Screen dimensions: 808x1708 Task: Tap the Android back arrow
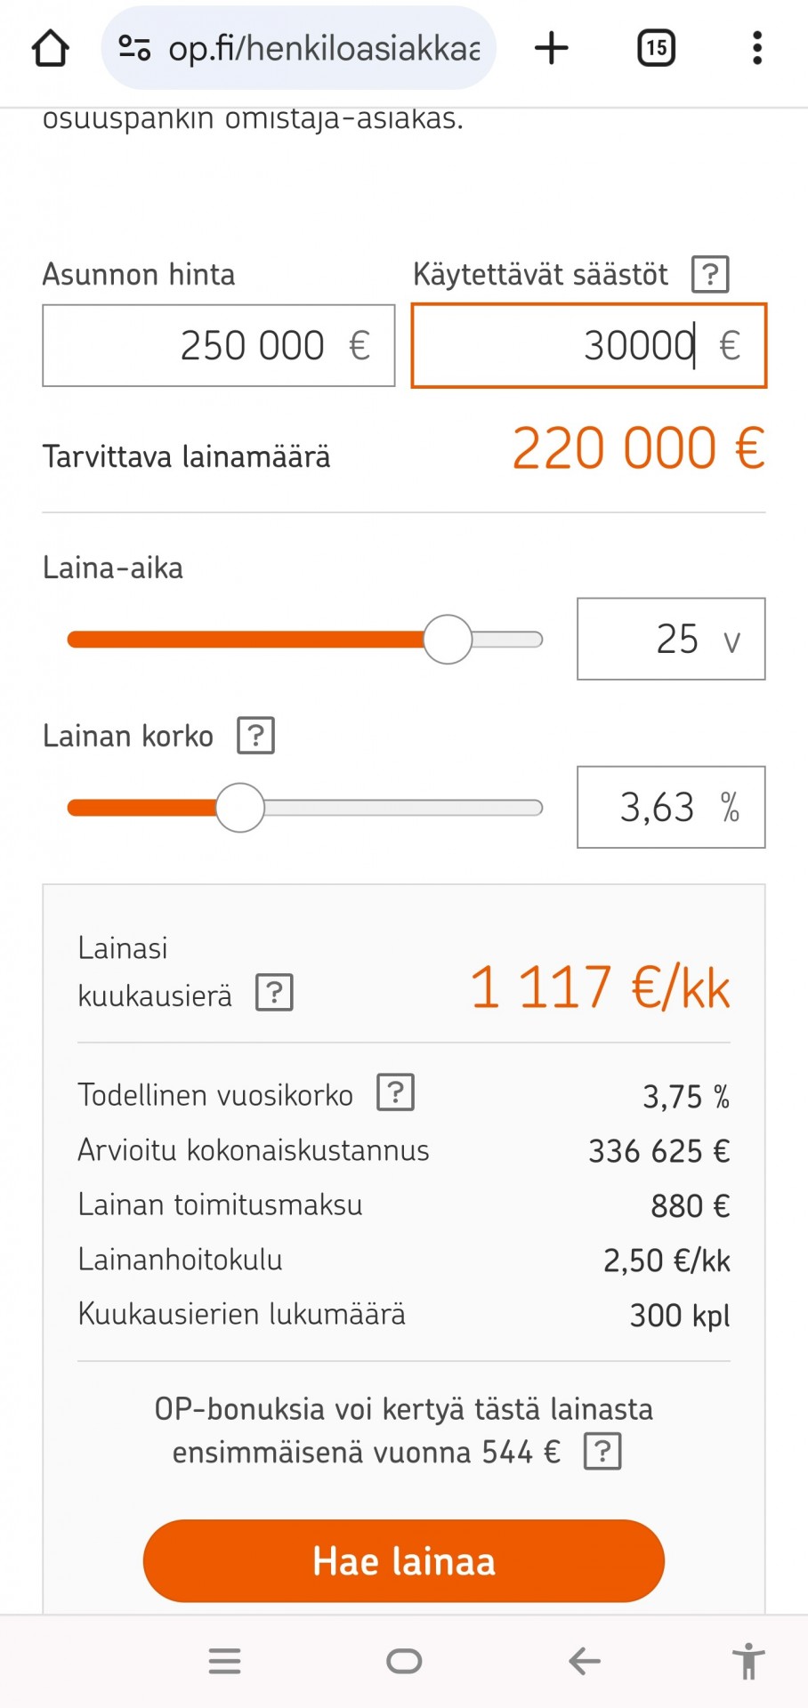pos(584,1661)
